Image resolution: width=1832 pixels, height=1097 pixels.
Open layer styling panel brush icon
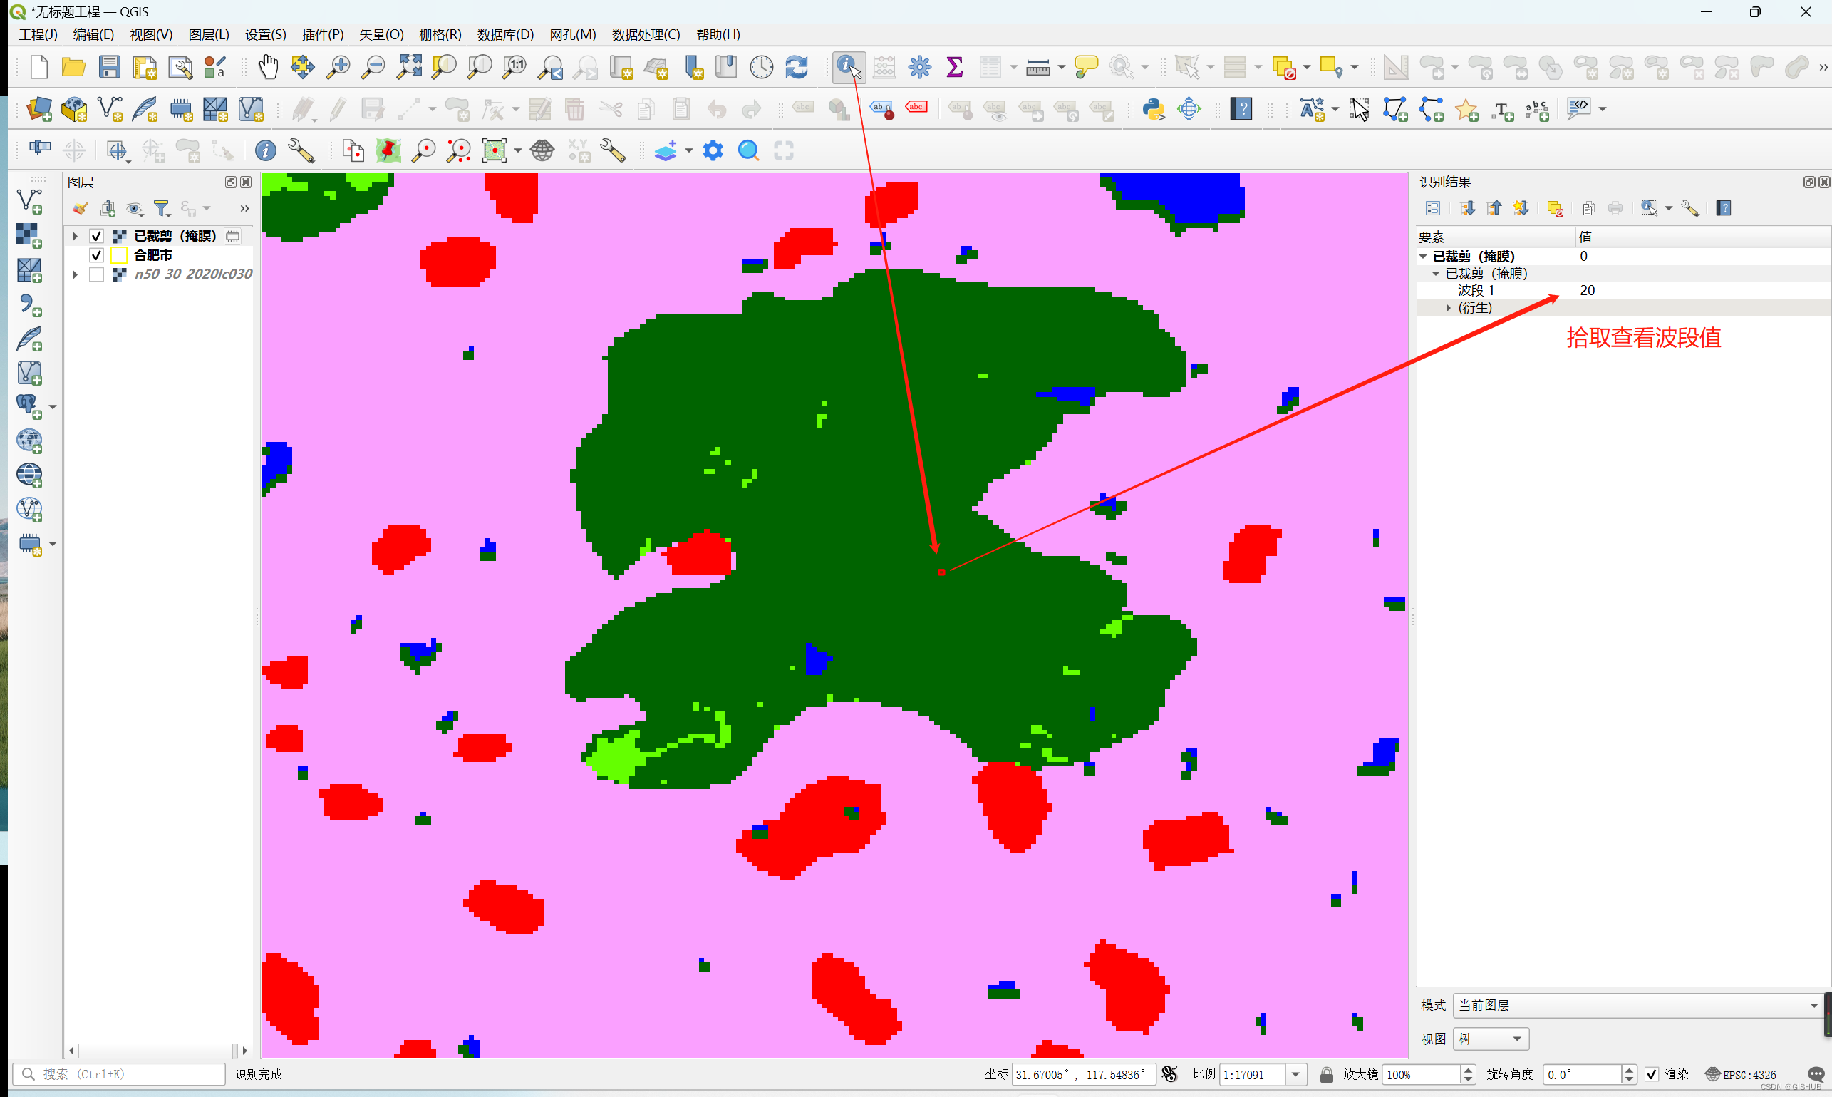pyautogui.click(x=80, y=208)
